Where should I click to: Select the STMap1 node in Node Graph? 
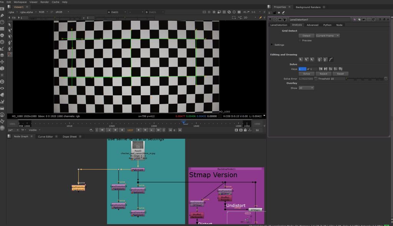pyautogui.click(x=255, y=210)
